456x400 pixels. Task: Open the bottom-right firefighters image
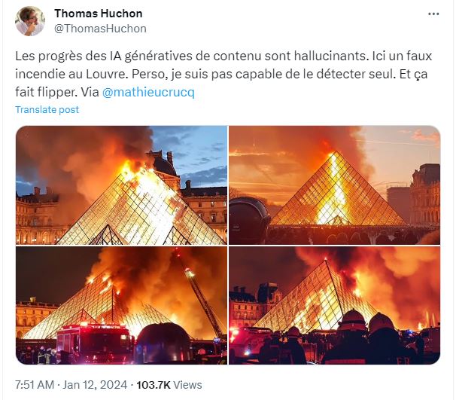click(x=334, y=305)
